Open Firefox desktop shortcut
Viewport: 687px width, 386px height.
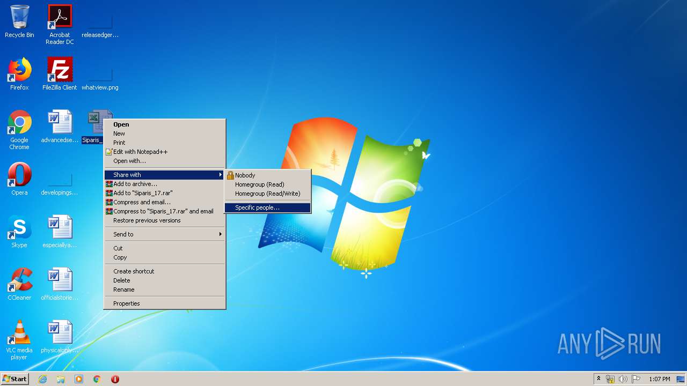tap(19, 74)
